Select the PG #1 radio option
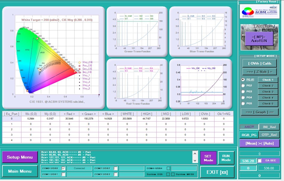Image resolution: width=284 pixels, height=181 pixels. coord(243,79)
